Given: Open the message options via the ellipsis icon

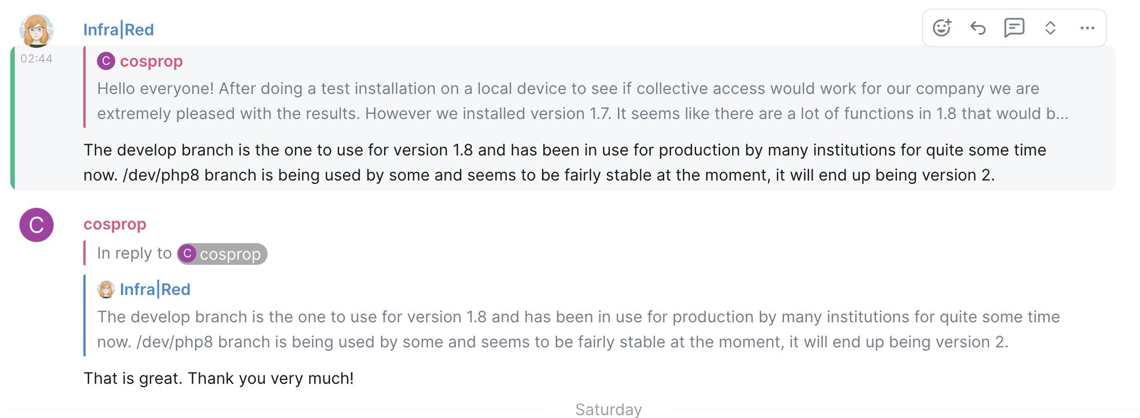Looking at the screenshot, I should 1087,27.
